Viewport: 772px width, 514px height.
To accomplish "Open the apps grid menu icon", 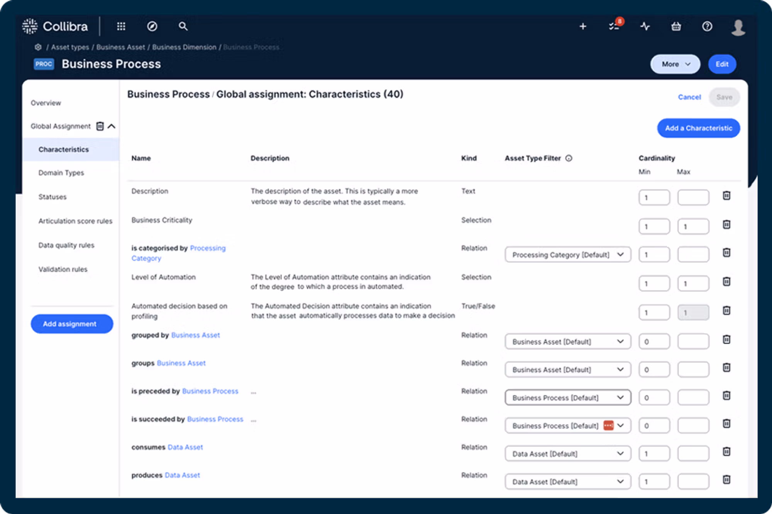I will tap(121, 26).
